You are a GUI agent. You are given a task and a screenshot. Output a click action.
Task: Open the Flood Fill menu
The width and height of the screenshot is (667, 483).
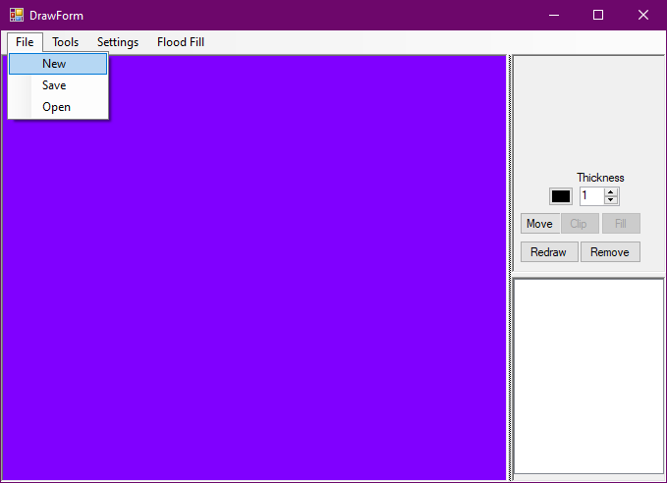click(181, 42)
